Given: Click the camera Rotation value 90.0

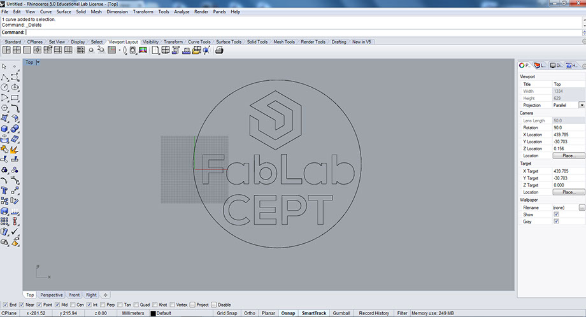Looking at the screenshot, I should (x=568, y=128).
